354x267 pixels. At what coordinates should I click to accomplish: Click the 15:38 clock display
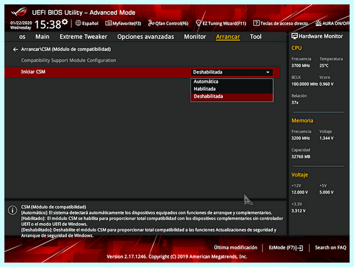click(x=48, y=24)
